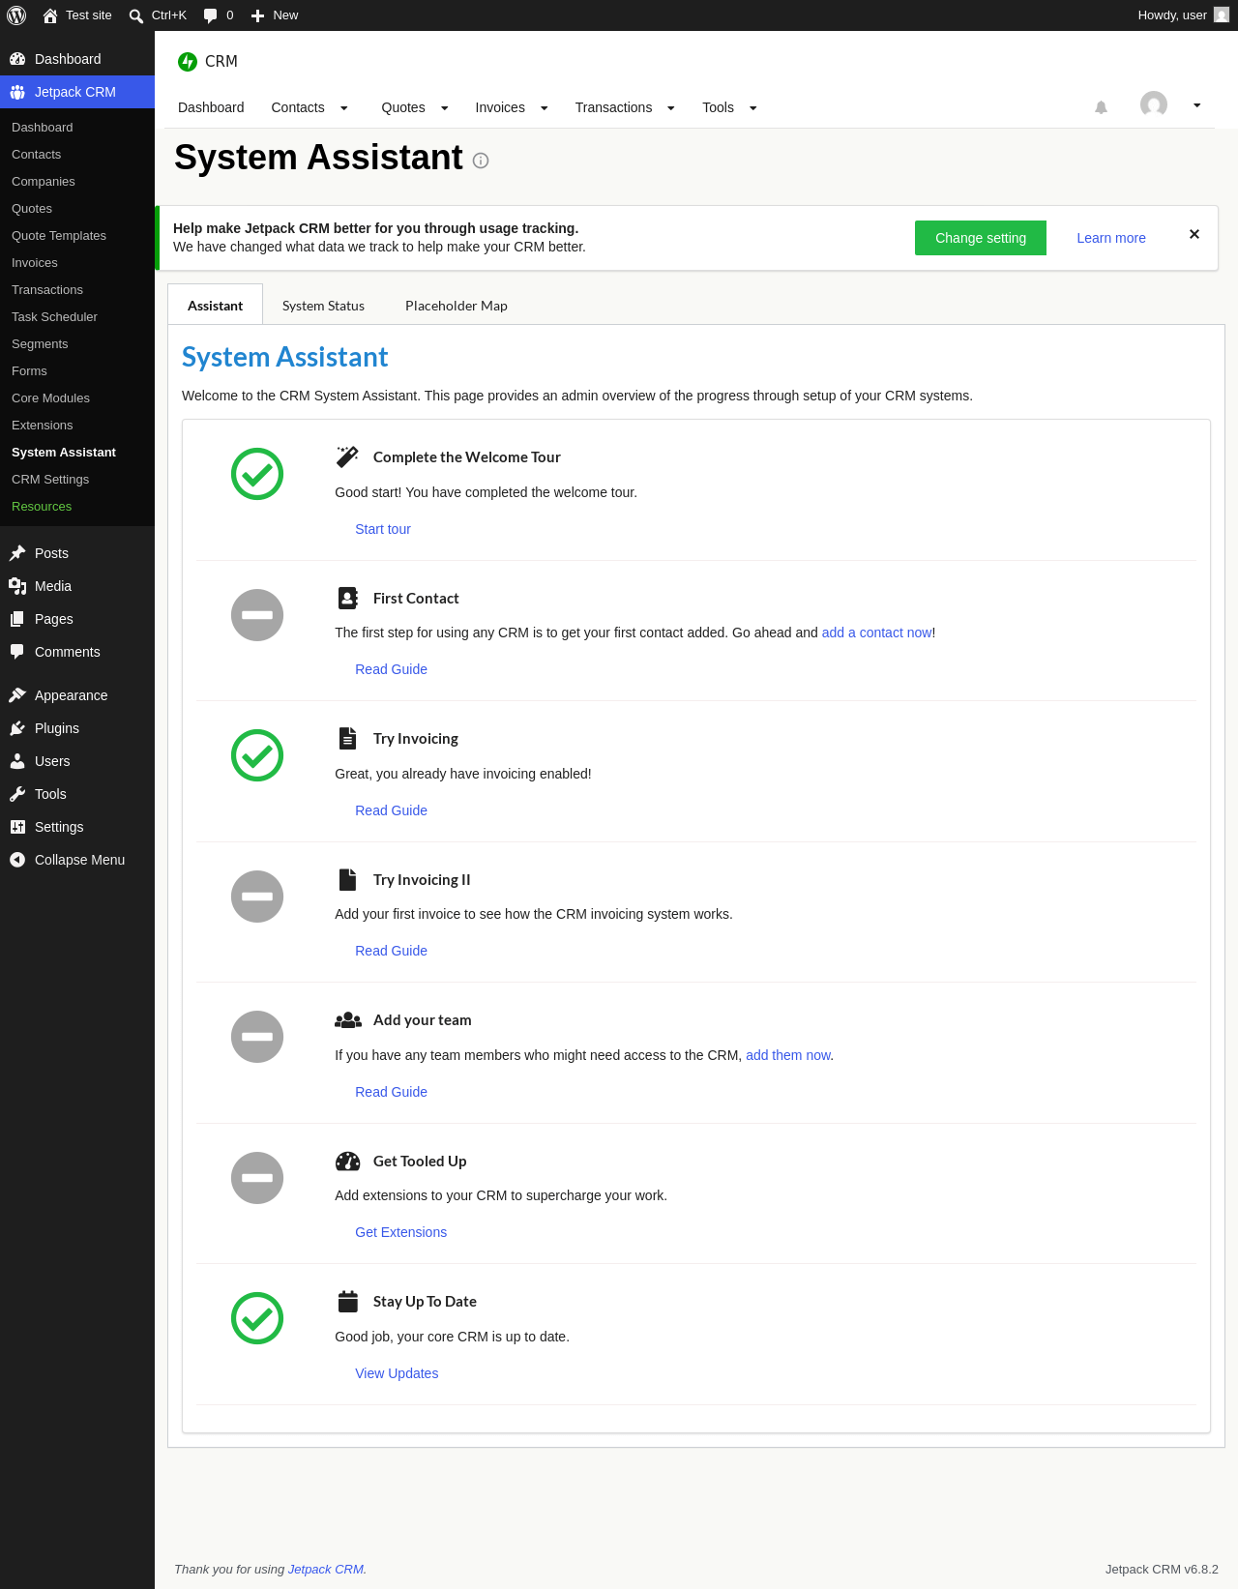The width and height of the screenshot is (1238, 1589).
Task: Open Plugins via the plug icon
Action: [x=17, y=728]
